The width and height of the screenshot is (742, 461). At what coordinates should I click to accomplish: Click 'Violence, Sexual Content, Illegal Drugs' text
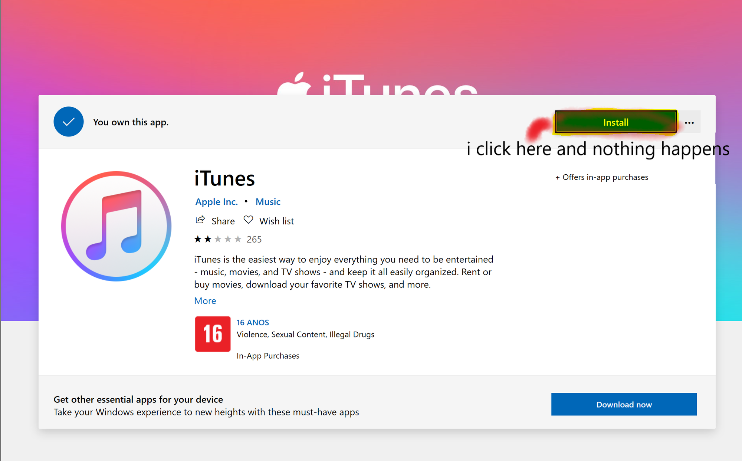tap(305, 335)
